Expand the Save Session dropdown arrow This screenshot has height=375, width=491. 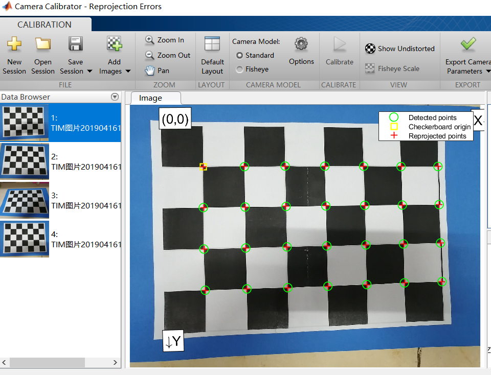click(90, 72)
